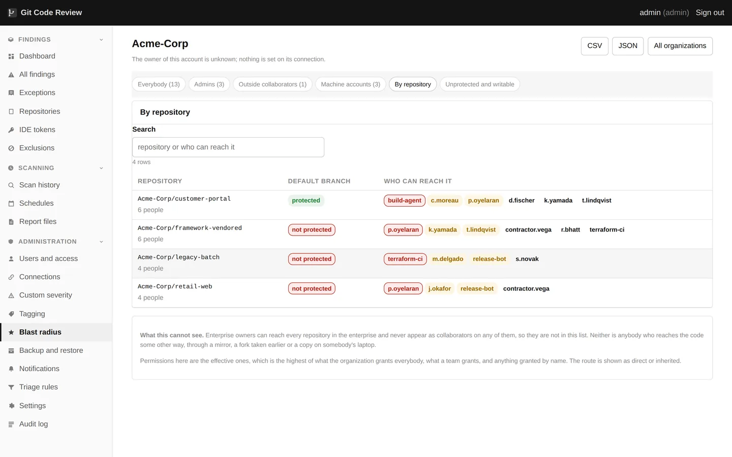Show the Unprotected and writable tab

pos(479,84)
